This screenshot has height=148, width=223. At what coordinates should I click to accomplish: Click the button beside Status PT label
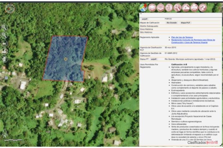tap(154, 59)
